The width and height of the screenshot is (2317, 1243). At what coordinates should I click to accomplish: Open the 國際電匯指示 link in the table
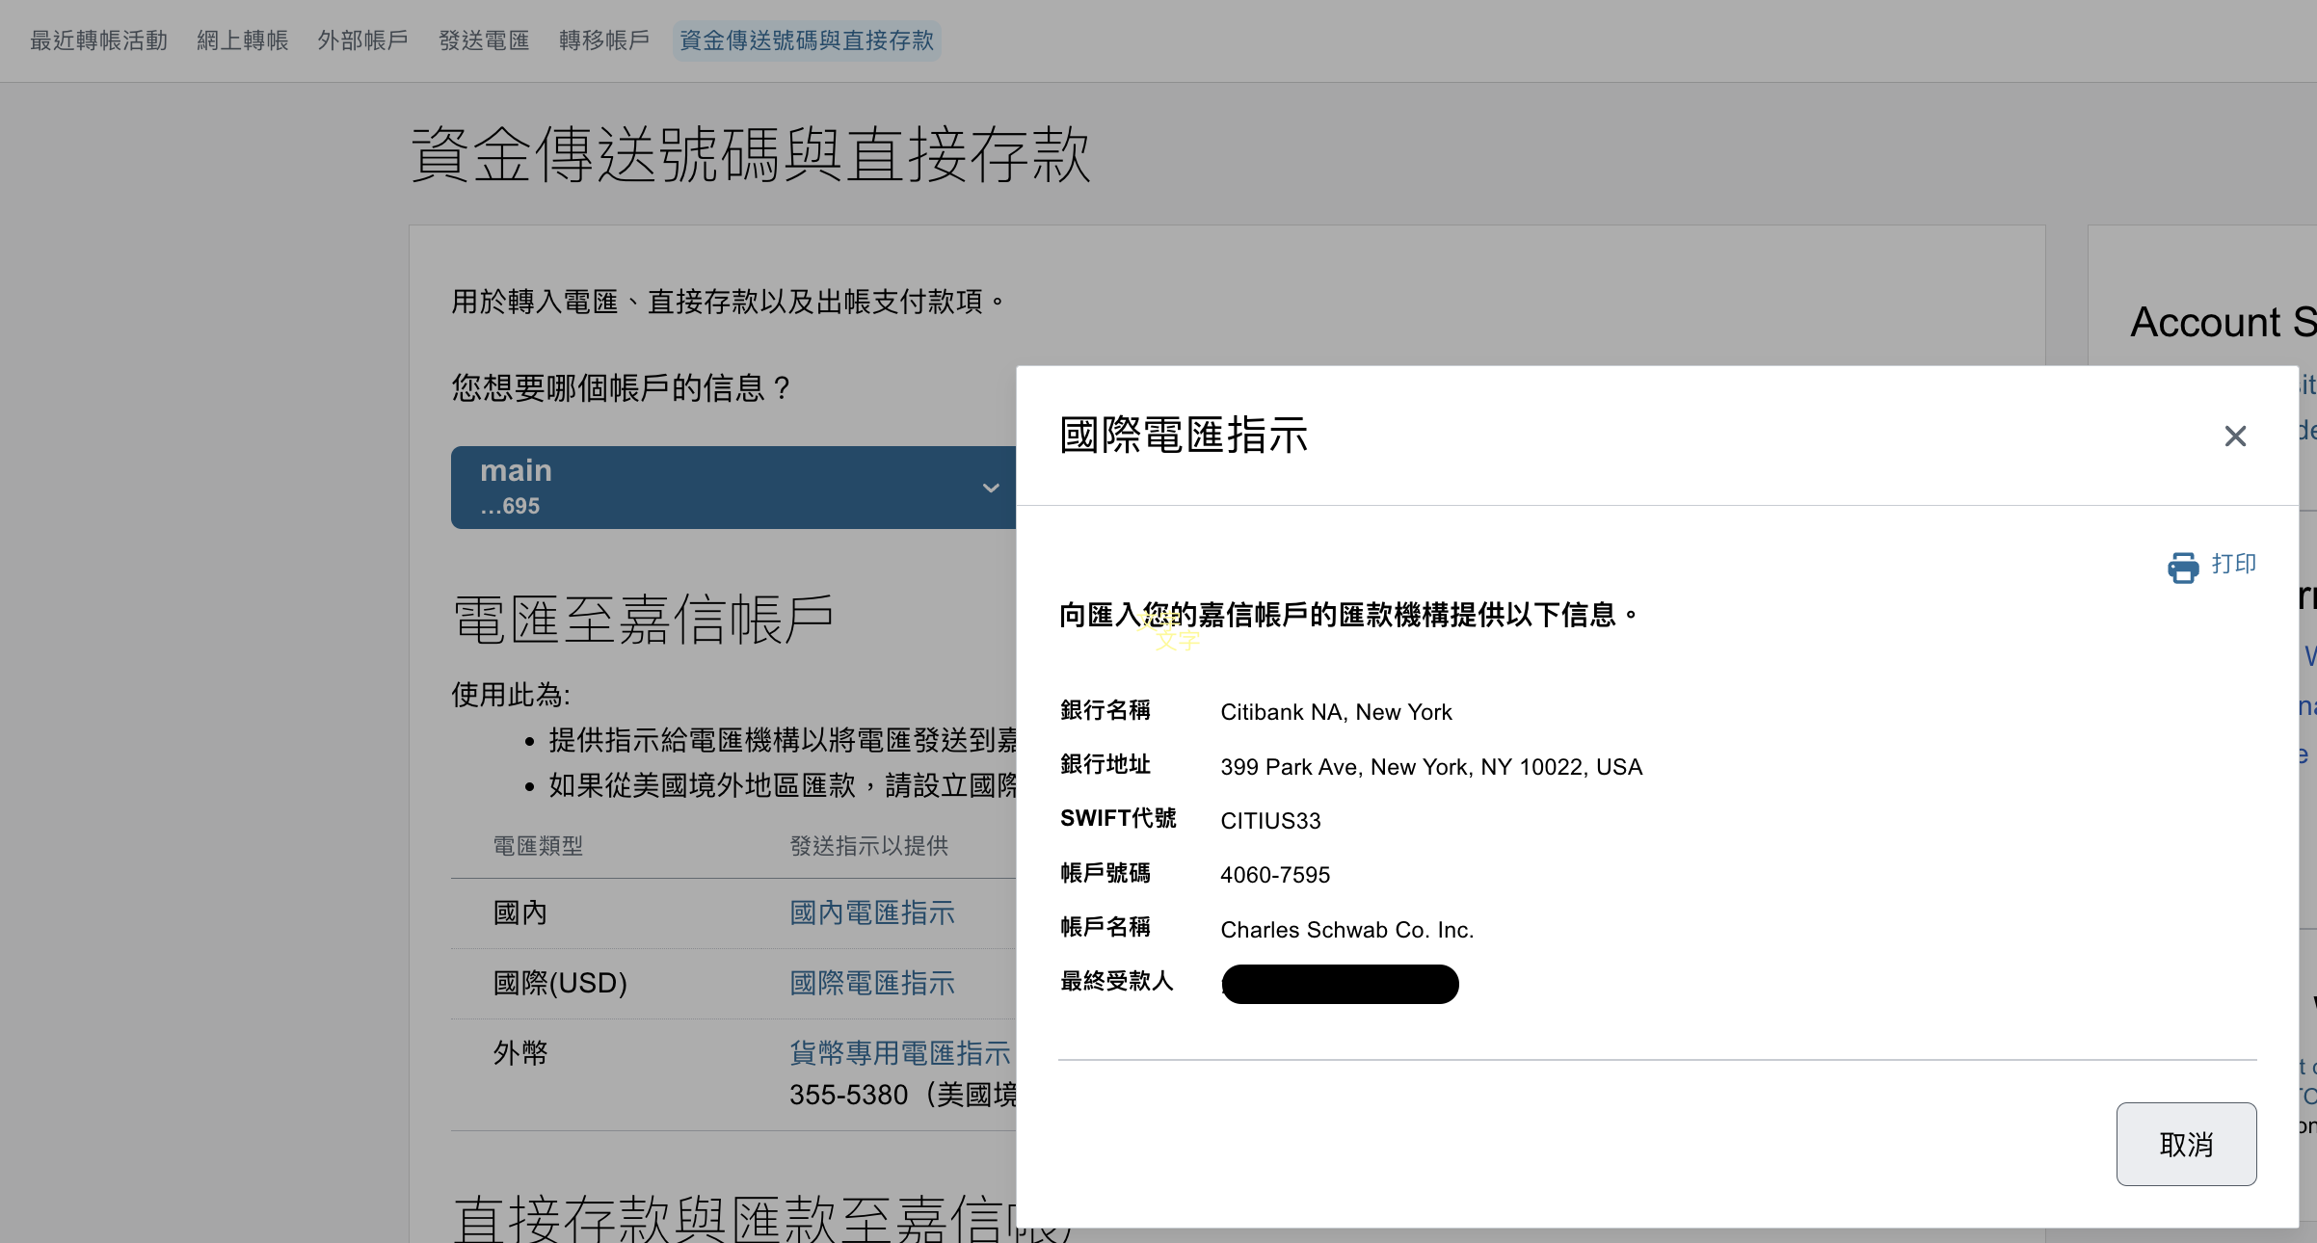[872, 983]
